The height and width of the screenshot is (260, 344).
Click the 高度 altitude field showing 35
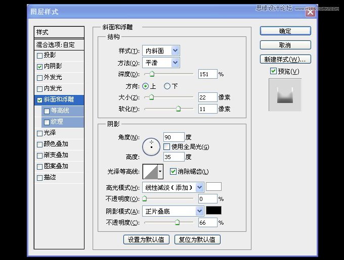tap(174, 157)
